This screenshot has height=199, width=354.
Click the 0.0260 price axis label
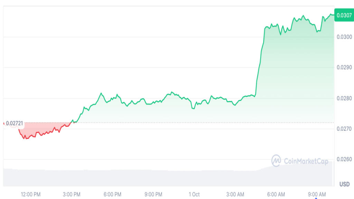coord(344,160)
